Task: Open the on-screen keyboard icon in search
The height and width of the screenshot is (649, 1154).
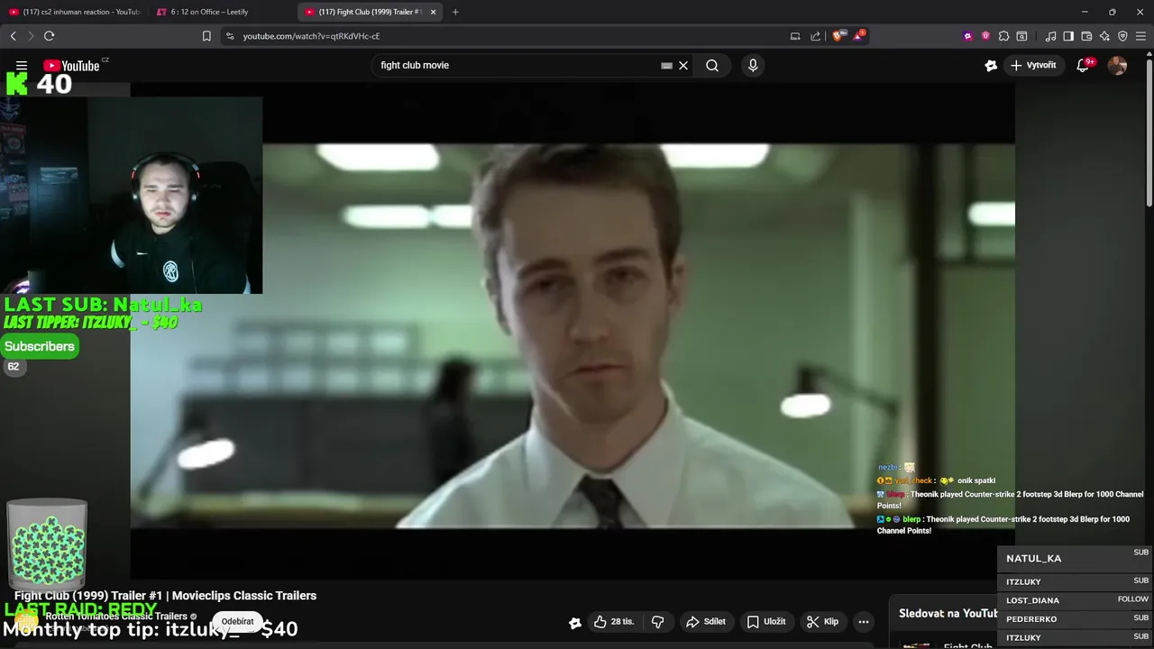Action: (666, 65)
